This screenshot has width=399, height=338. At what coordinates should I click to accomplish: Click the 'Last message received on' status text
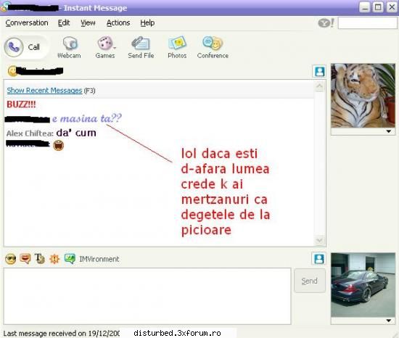pyautogui.click(x=61, y=334)
